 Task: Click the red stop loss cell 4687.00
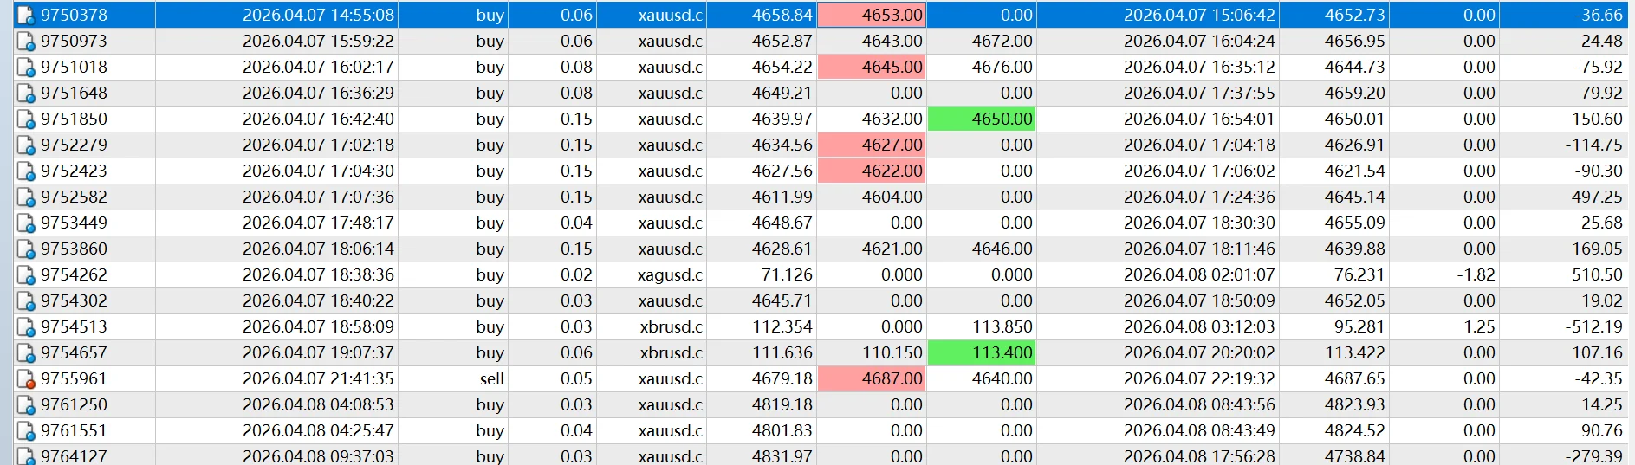pyautogui.click(x=872, y=378)
